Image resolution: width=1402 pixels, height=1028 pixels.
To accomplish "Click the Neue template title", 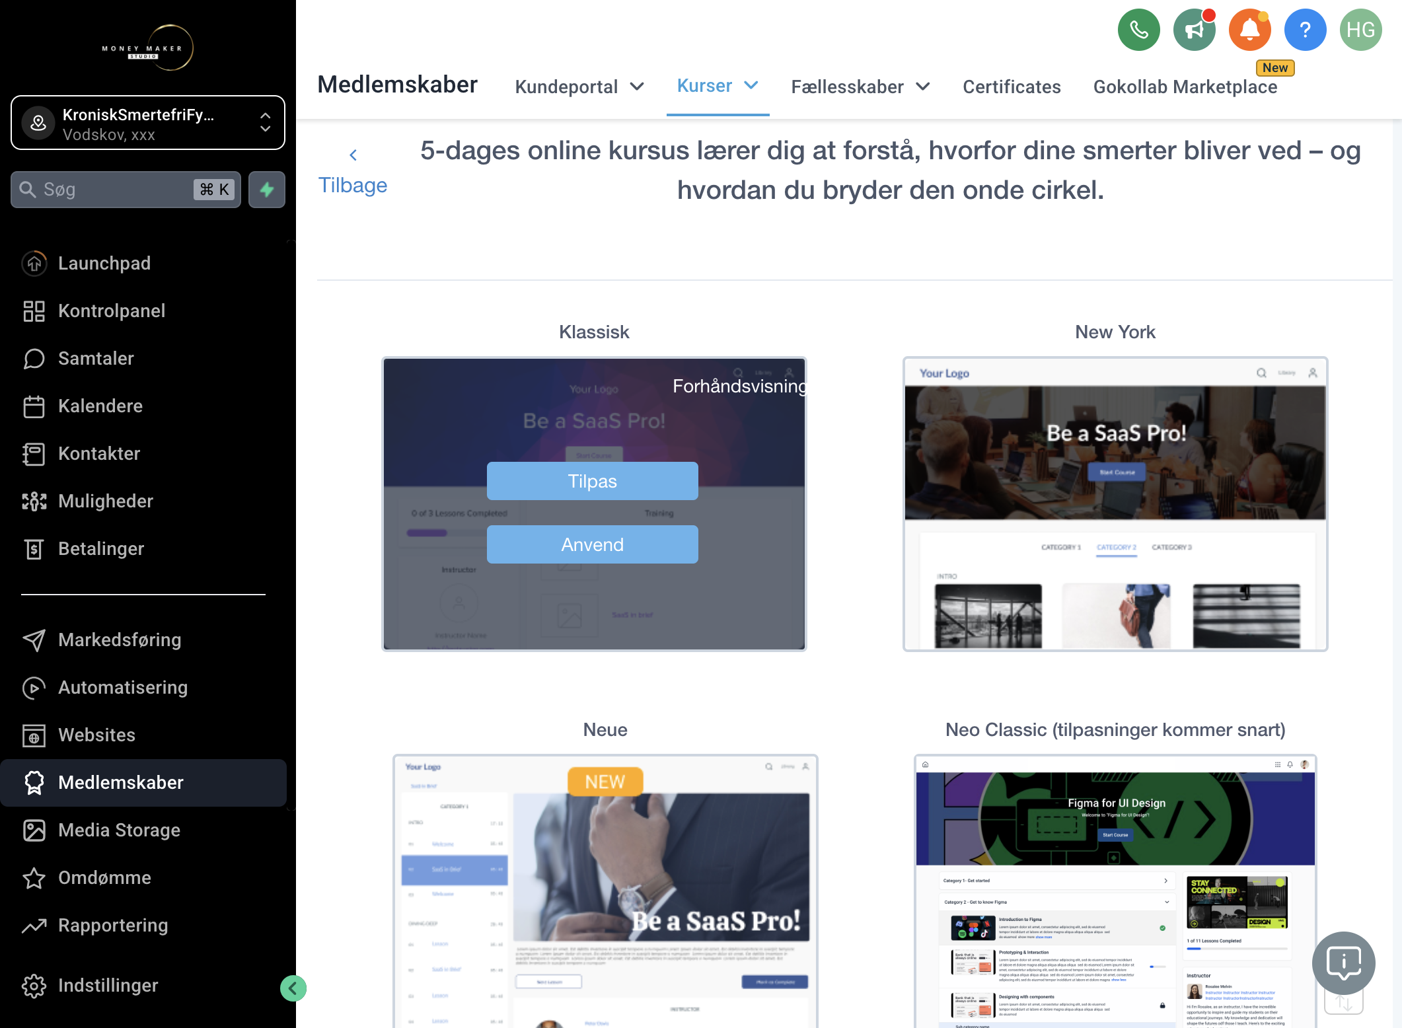I will (x=605, y=730).
